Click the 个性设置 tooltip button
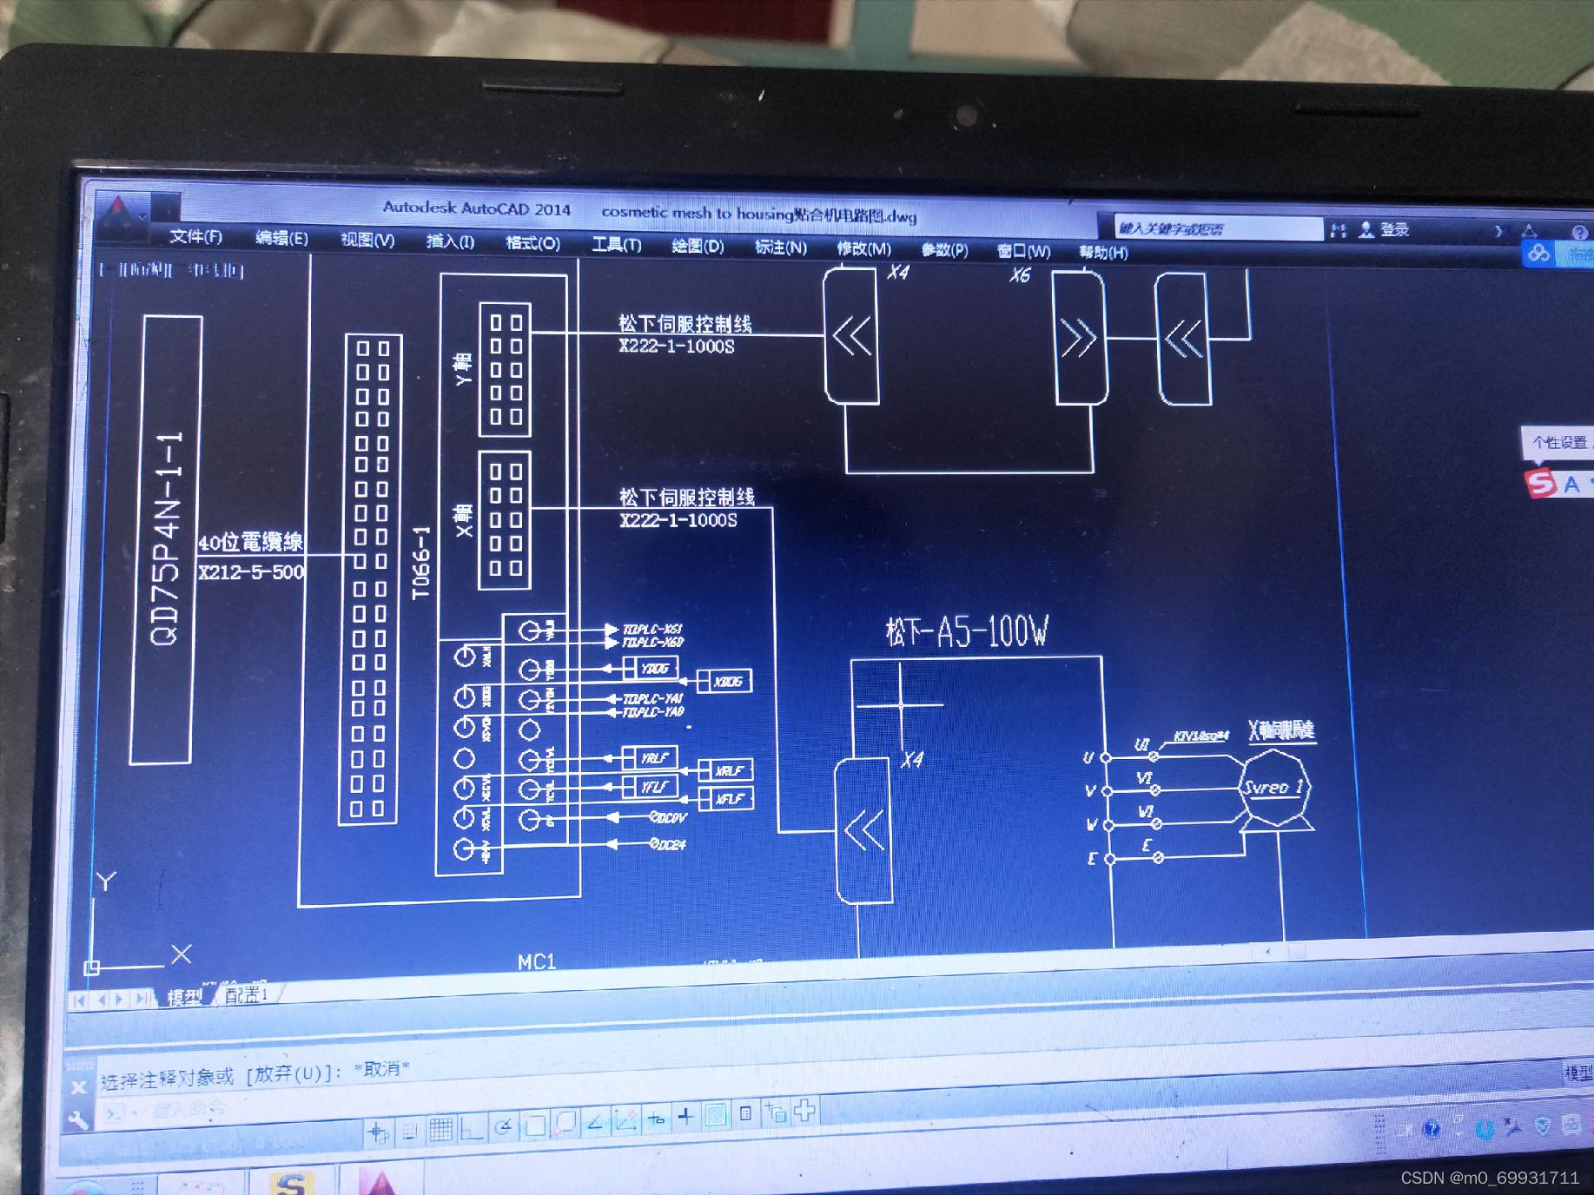Viewport: 1594px width, 1195px height. [1559, 443]
